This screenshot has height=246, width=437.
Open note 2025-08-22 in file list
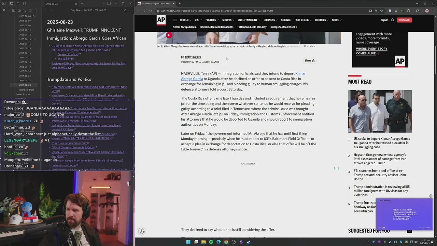(x=25, y=80)
